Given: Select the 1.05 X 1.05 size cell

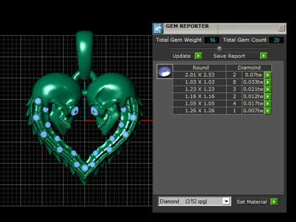Looking at the screenshot, I should click(200, 104).
